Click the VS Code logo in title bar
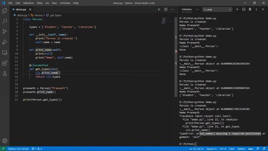 (3, 3)
